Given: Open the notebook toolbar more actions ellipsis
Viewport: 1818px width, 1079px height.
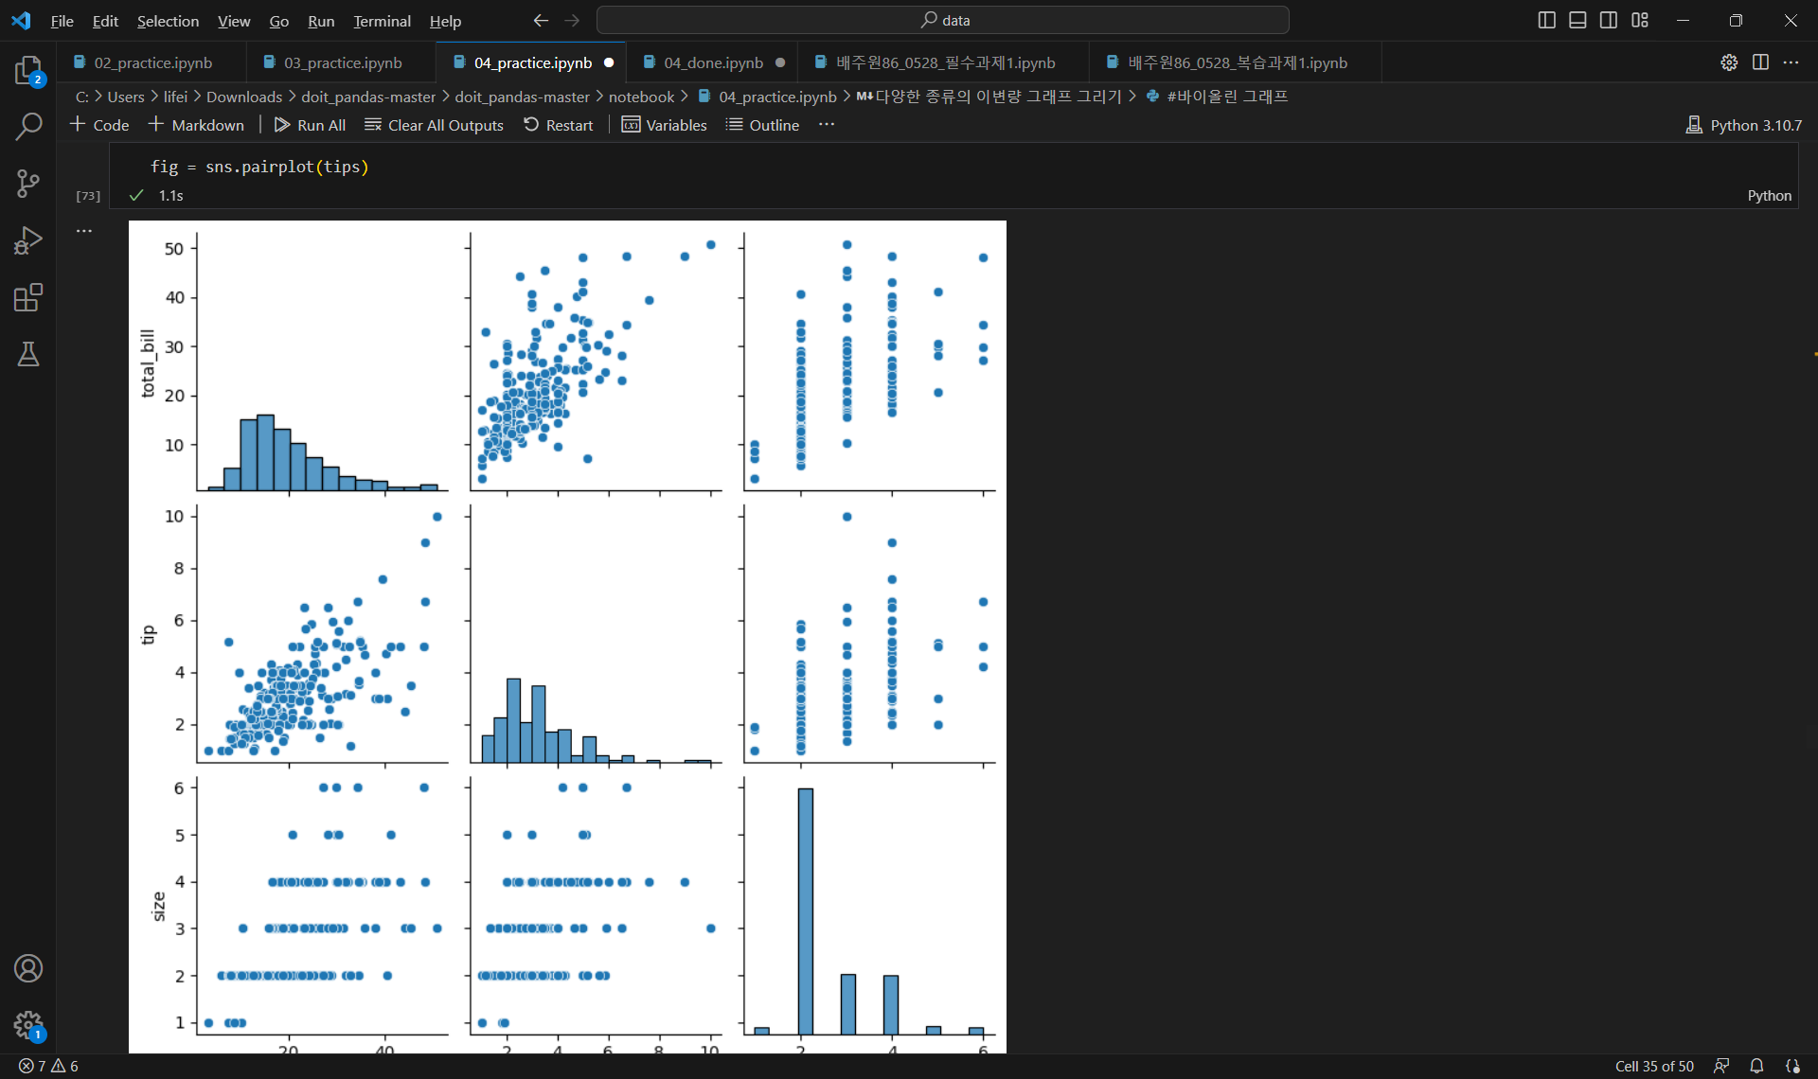Looking at the screenshot, I should coord(827,125).
